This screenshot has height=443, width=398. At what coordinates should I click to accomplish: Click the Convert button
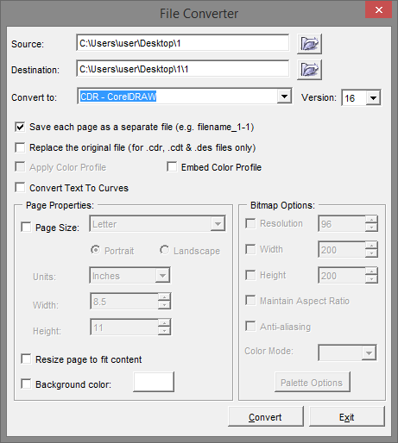[x=266, y=416]
